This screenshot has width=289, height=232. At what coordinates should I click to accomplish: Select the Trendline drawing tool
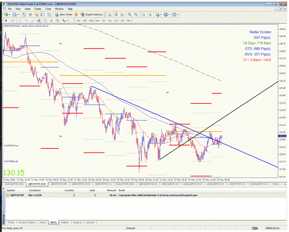tap(33, 21)
